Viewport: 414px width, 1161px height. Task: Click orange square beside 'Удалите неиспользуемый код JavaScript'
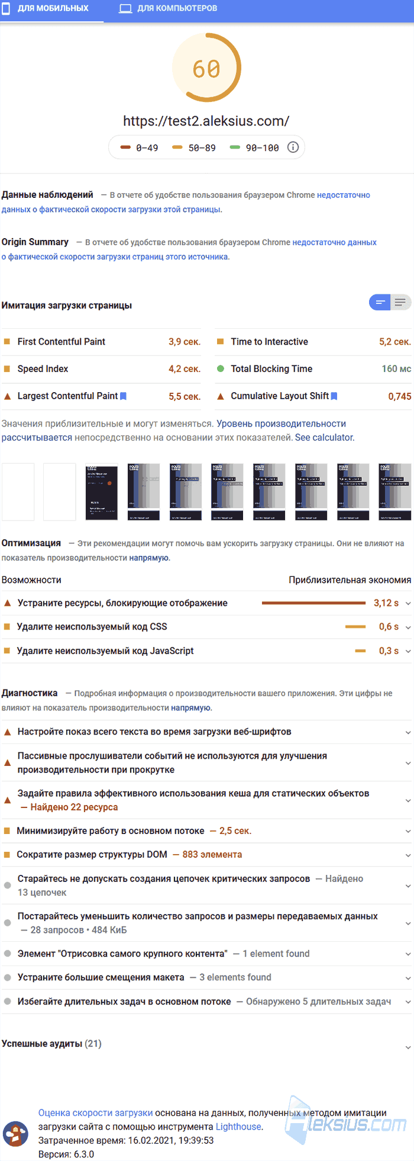7,651
